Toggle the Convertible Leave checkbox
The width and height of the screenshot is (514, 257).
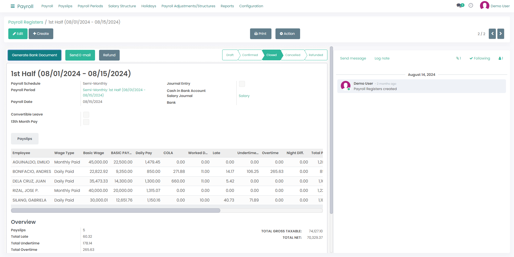[86, 115]
